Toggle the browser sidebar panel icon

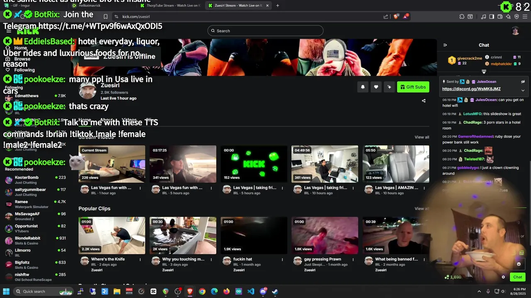pos(492,17)
